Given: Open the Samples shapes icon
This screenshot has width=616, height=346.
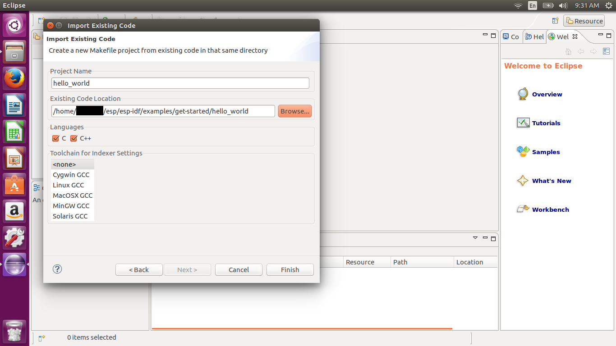Looking at the screenshot, I should (523, 151).
